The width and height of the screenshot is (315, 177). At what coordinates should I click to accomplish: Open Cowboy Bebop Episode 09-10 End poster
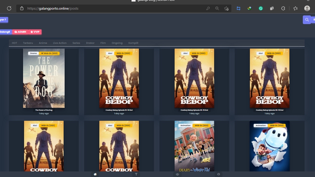coord(194,78)
